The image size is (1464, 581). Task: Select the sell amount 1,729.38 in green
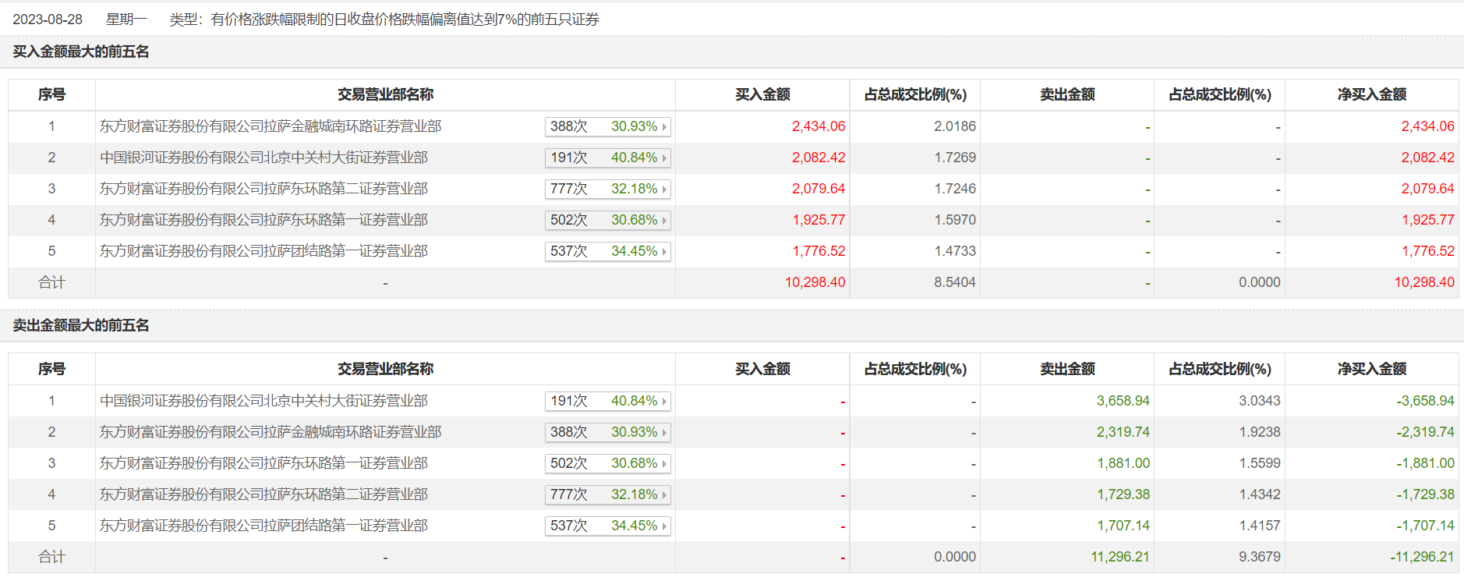point(1123,494)
